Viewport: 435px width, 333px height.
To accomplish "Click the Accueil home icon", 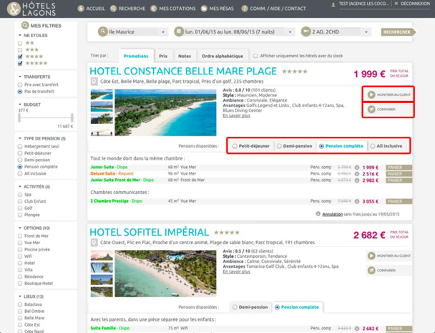I will pos(79,9).
